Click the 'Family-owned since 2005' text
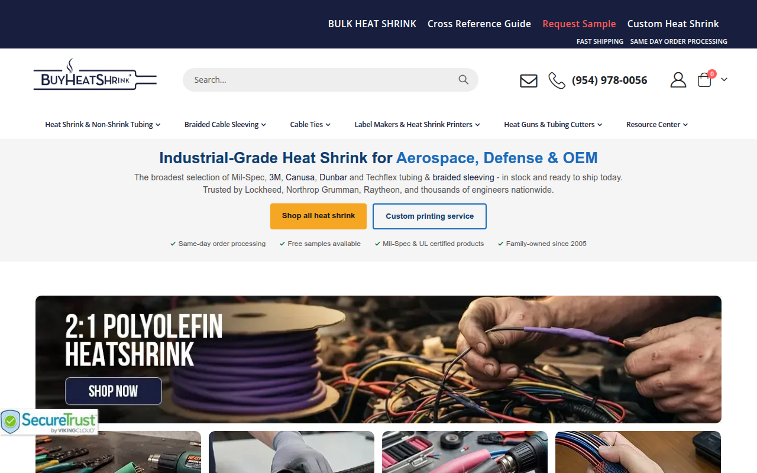Viewport: 757px width, 473px height. 546,244
